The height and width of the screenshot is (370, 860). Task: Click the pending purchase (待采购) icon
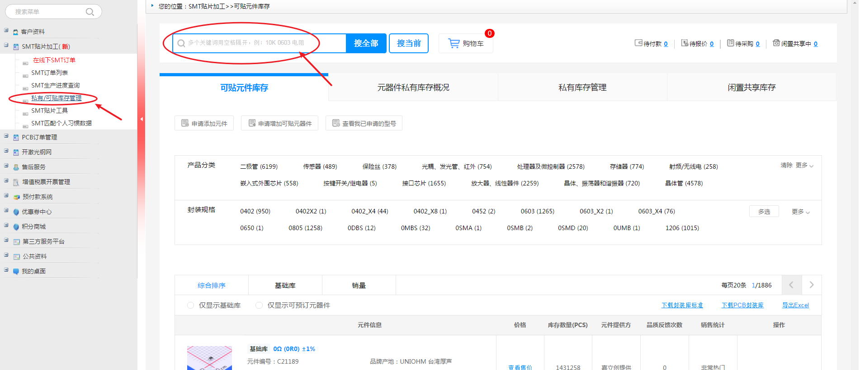[x=730, y=43]
